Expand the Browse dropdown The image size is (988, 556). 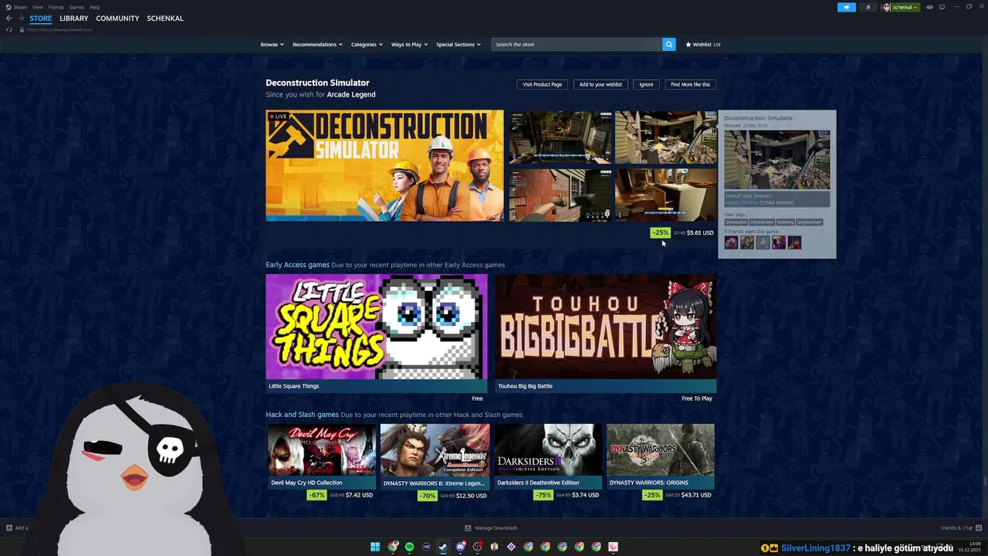tap(272, 44)
